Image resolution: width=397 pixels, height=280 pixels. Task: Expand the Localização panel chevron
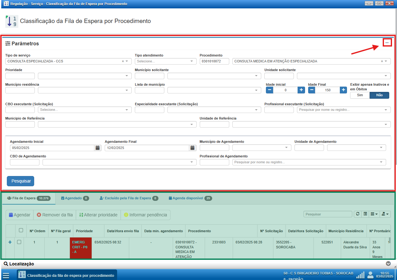388,264
